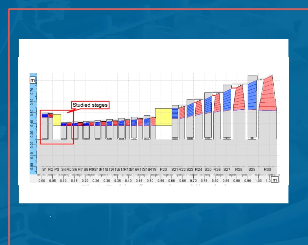This screenshot has width=308, height=245.
Task: Click the S21 stage label
Action: coord(174,170)
